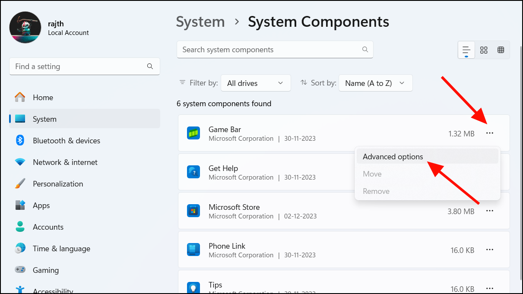Open Phone Link three-dot menu

[489, 250]
